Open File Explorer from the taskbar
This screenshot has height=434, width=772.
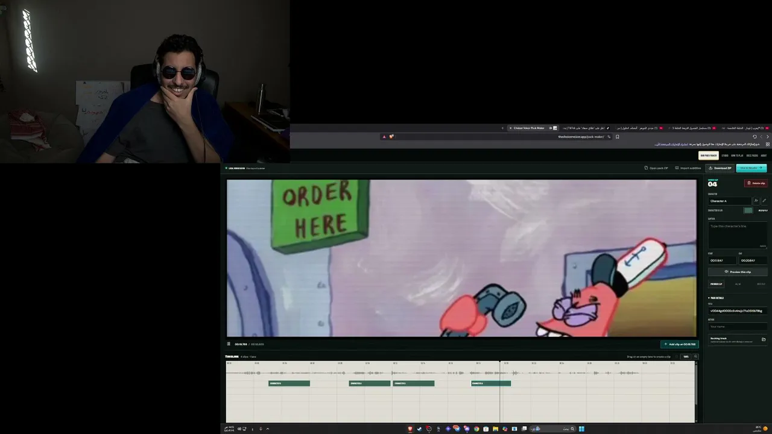coord(495,429)
